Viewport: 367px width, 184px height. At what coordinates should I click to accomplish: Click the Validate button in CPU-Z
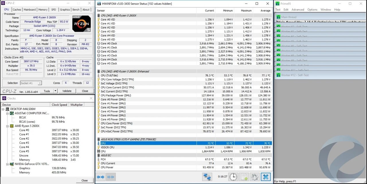(x=67, y=91)
